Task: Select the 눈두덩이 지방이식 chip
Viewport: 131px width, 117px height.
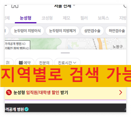Action: (x=27, y=31)
